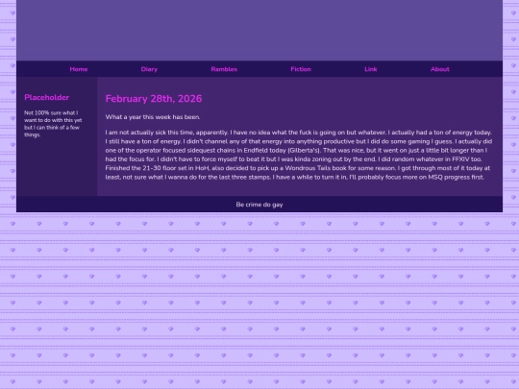Click the sidebar 'Not 100% sure' paragraph
Image resolution: width=519 pixels, height=389 pixels.
click(53, 124)
